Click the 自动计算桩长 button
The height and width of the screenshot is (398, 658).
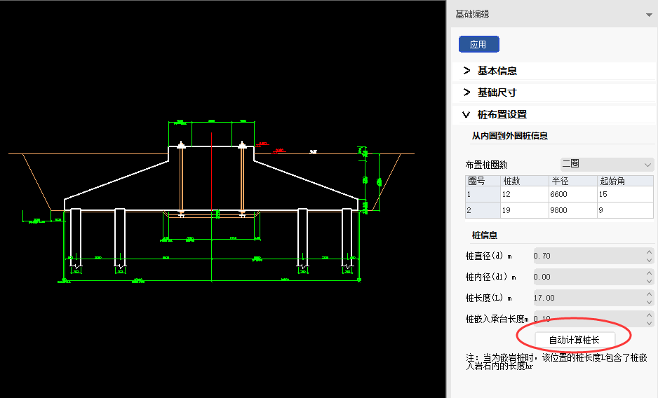574,340
